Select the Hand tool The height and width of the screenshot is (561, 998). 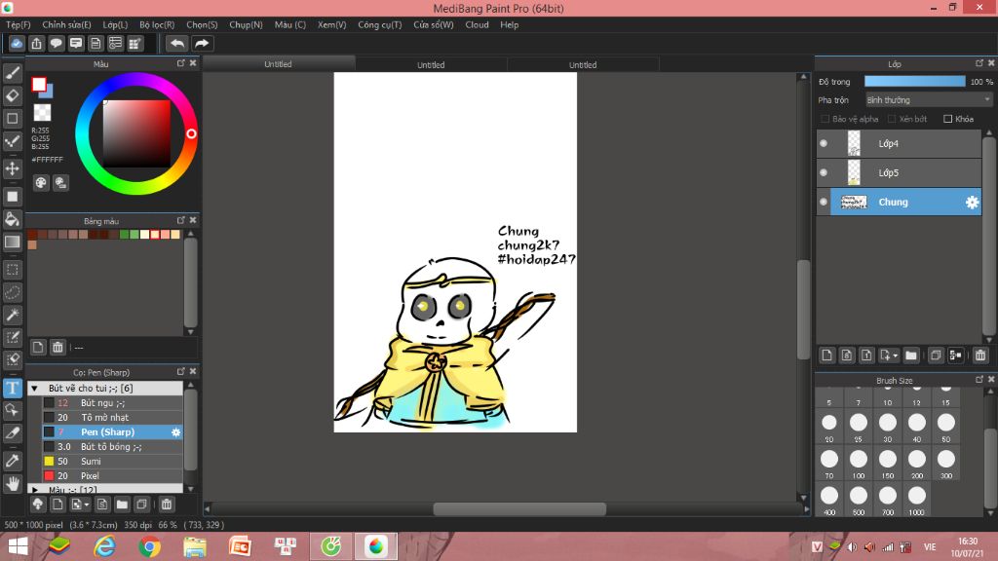(12, 483)
